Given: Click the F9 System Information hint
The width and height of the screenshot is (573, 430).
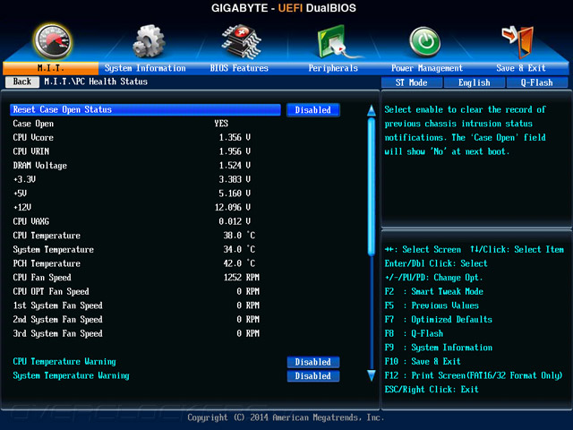Looking at the screenshot, I should point(439,348).
